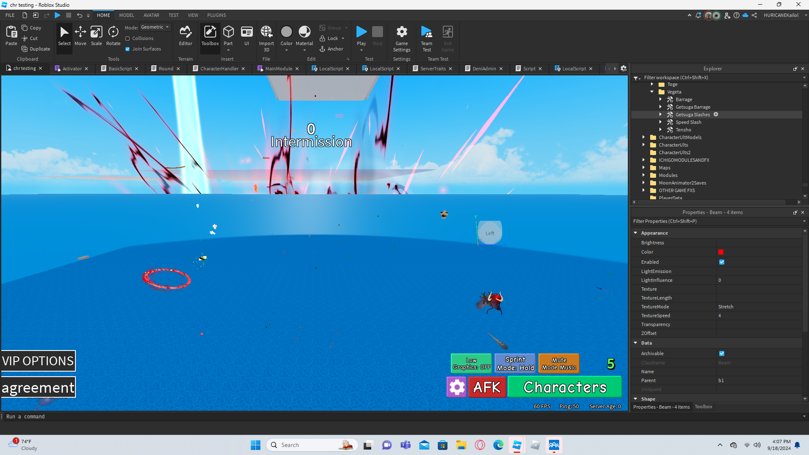
Task: Click the green Characters button
Action: (x=565, y=387)
